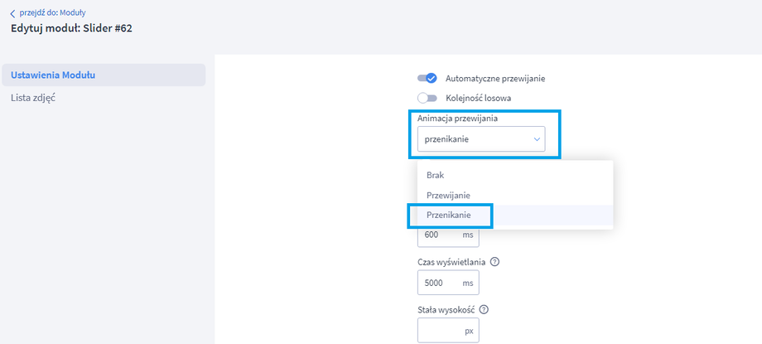Open the Lista zdjęć sidebar tab
The image size is (762, 344).
pos(33,98)
